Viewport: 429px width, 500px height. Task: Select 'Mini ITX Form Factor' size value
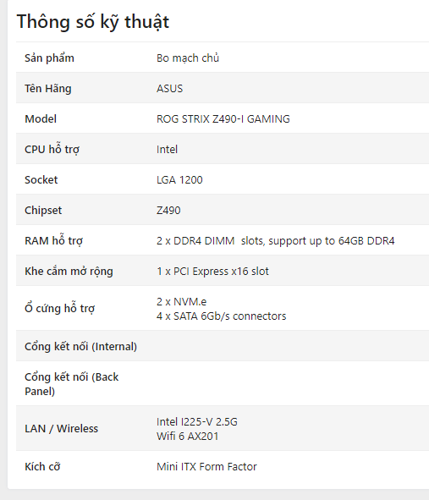(206, 466)
